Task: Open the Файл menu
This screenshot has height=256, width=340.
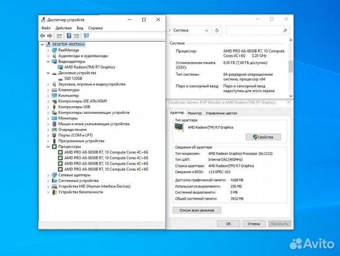Action: click(x=46, y=28)
